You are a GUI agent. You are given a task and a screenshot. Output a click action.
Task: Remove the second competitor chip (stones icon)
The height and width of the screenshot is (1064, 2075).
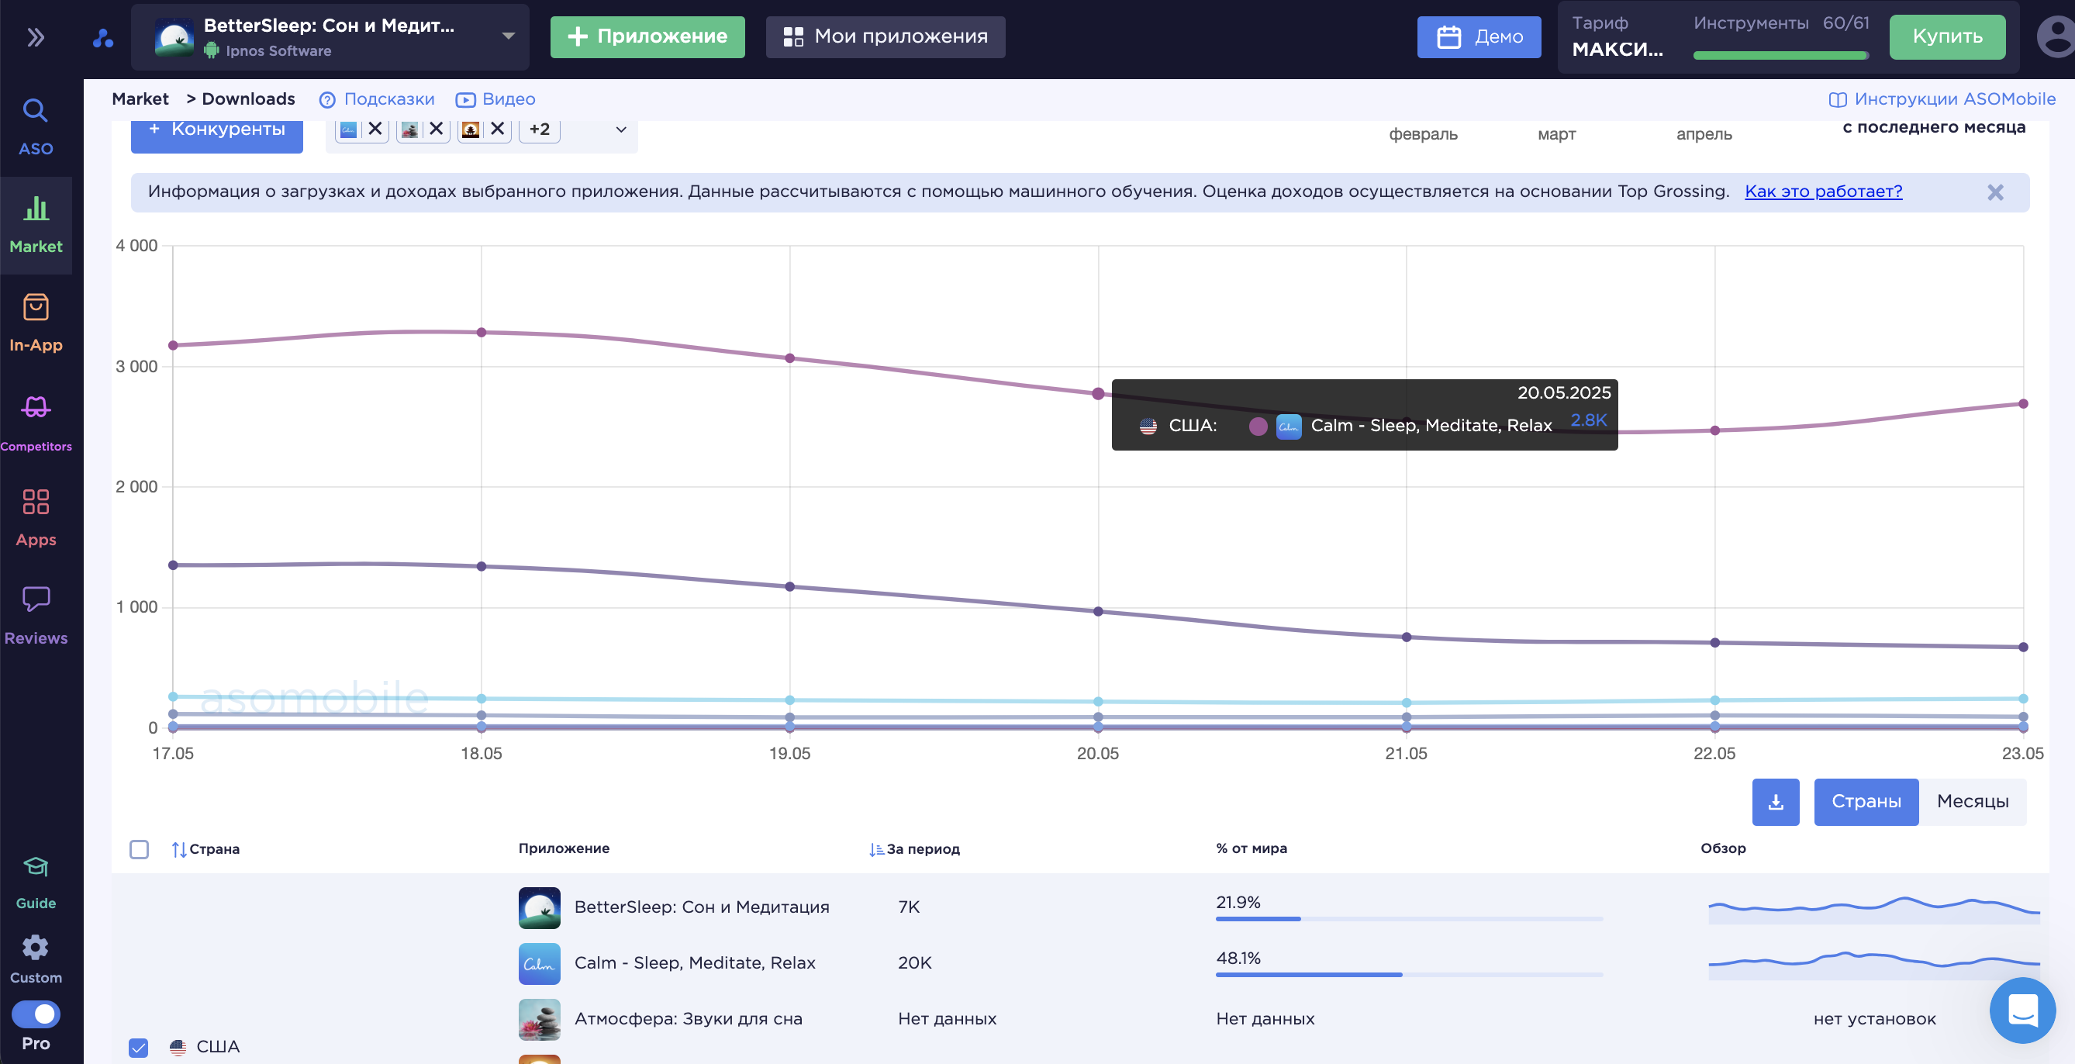(436, 129)
